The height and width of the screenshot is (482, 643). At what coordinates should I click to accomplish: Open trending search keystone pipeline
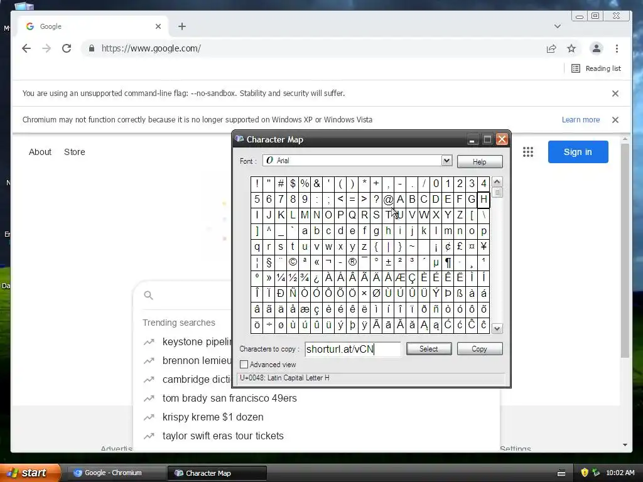[x=197, y=342]
